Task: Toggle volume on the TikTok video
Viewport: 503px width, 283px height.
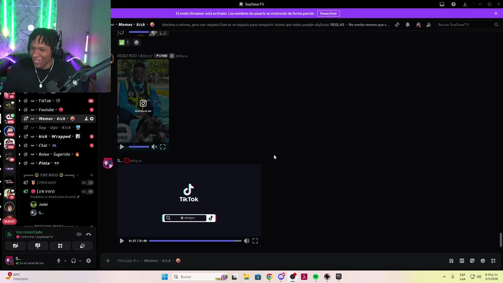Action: pyautogui.click(x=246, y=241)
